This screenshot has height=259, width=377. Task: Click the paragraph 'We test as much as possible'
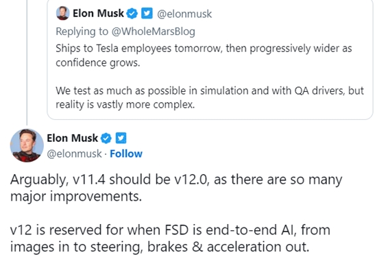[210, 97]
